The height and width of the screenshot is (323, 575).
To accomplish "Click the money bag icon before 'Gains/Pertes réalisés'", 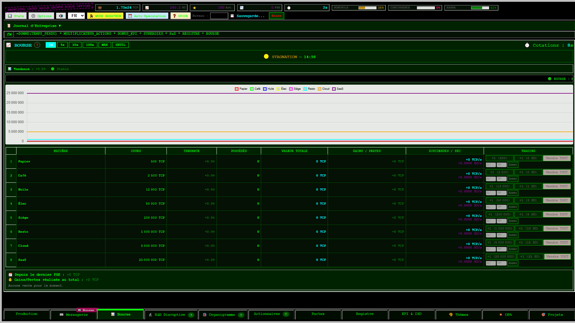I will pyautogui.click(x=10, y=280).
